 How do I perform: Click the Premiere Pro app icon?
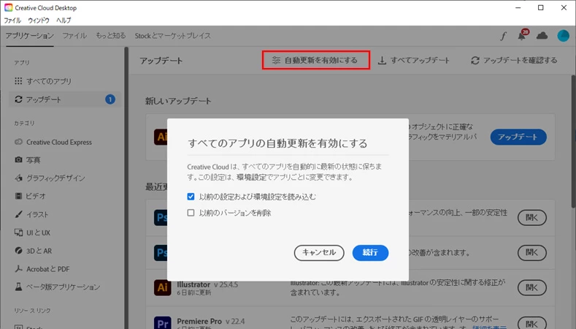click(162, 322)
